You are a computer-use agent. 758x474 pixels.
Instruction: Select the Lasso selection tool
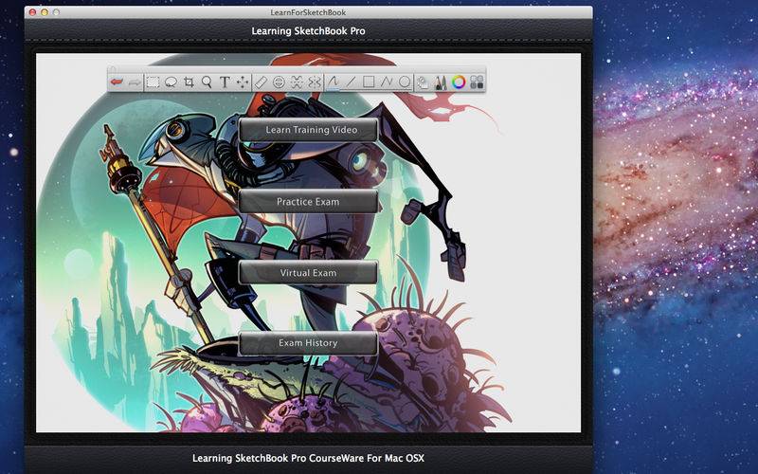pos(171,82)
